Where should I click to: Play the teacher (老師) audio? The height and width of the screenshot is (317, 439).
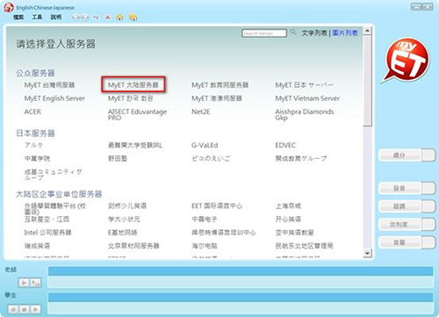pos(24,283)
